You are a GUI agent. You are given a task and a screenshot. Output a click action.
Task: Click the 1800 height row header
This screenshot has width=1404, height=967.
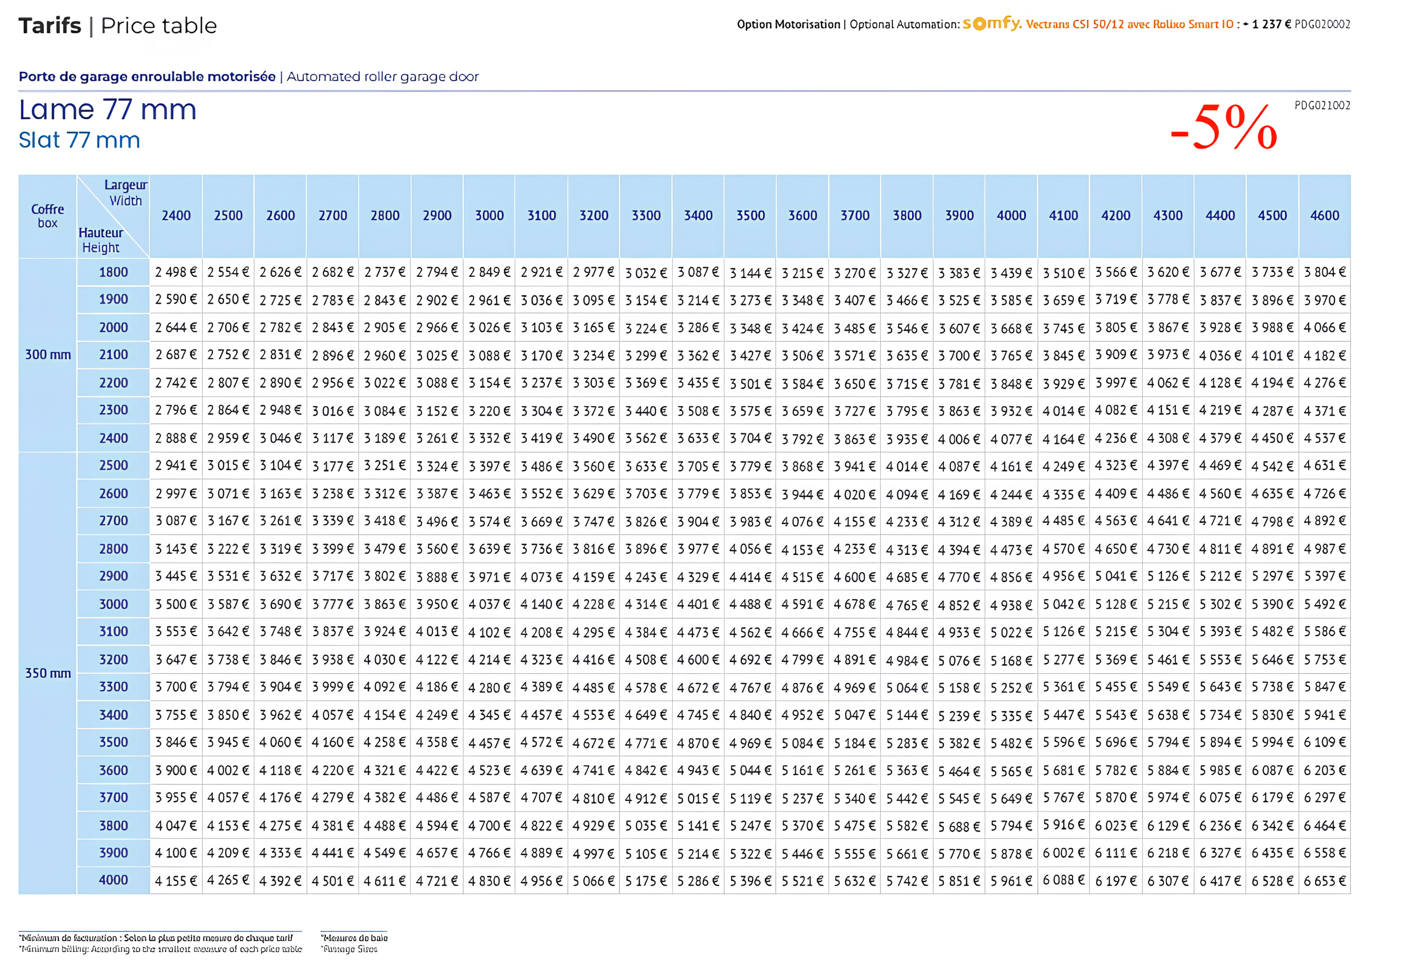coord(113,272)
